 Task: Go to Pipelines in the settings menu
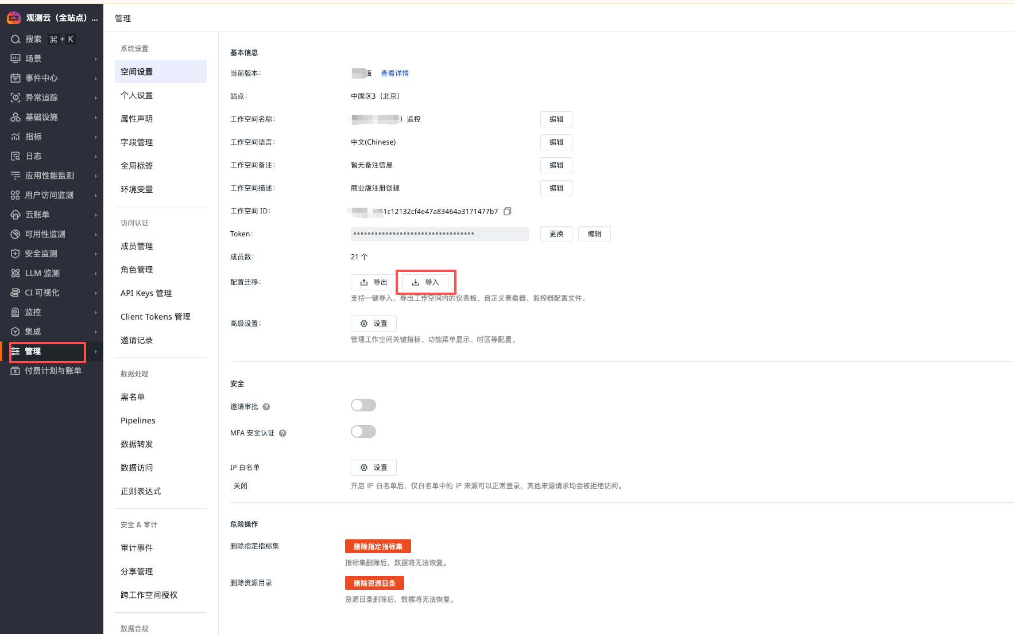click(138, 421)
